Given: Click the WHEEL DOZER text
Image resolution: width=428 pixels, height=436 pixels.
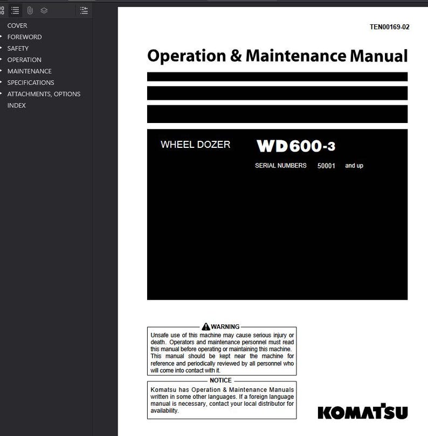Looking at the screenshot, I should coord(195,145).
